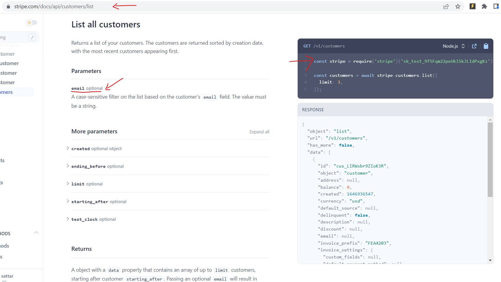Screen dimensions: 501x282
Task: Click the "Parameters" section heading
Action: [x=86, y=71]
